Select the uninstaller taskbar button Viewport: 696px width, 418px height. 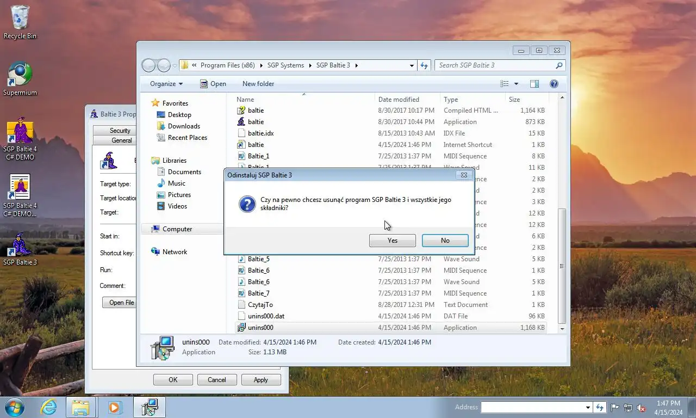(x=150, y=407)
